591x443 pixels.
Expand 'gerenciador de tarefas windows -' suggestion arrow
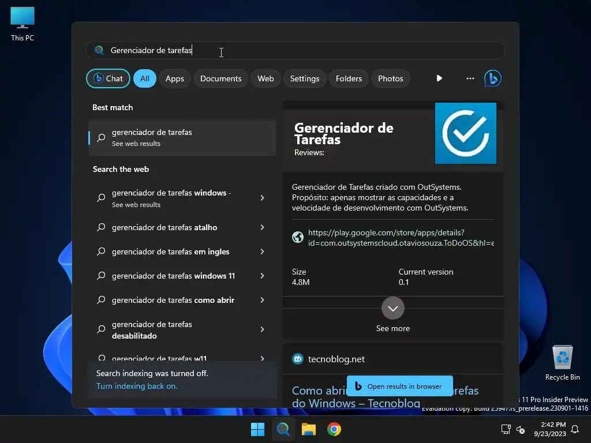[263, 198]
